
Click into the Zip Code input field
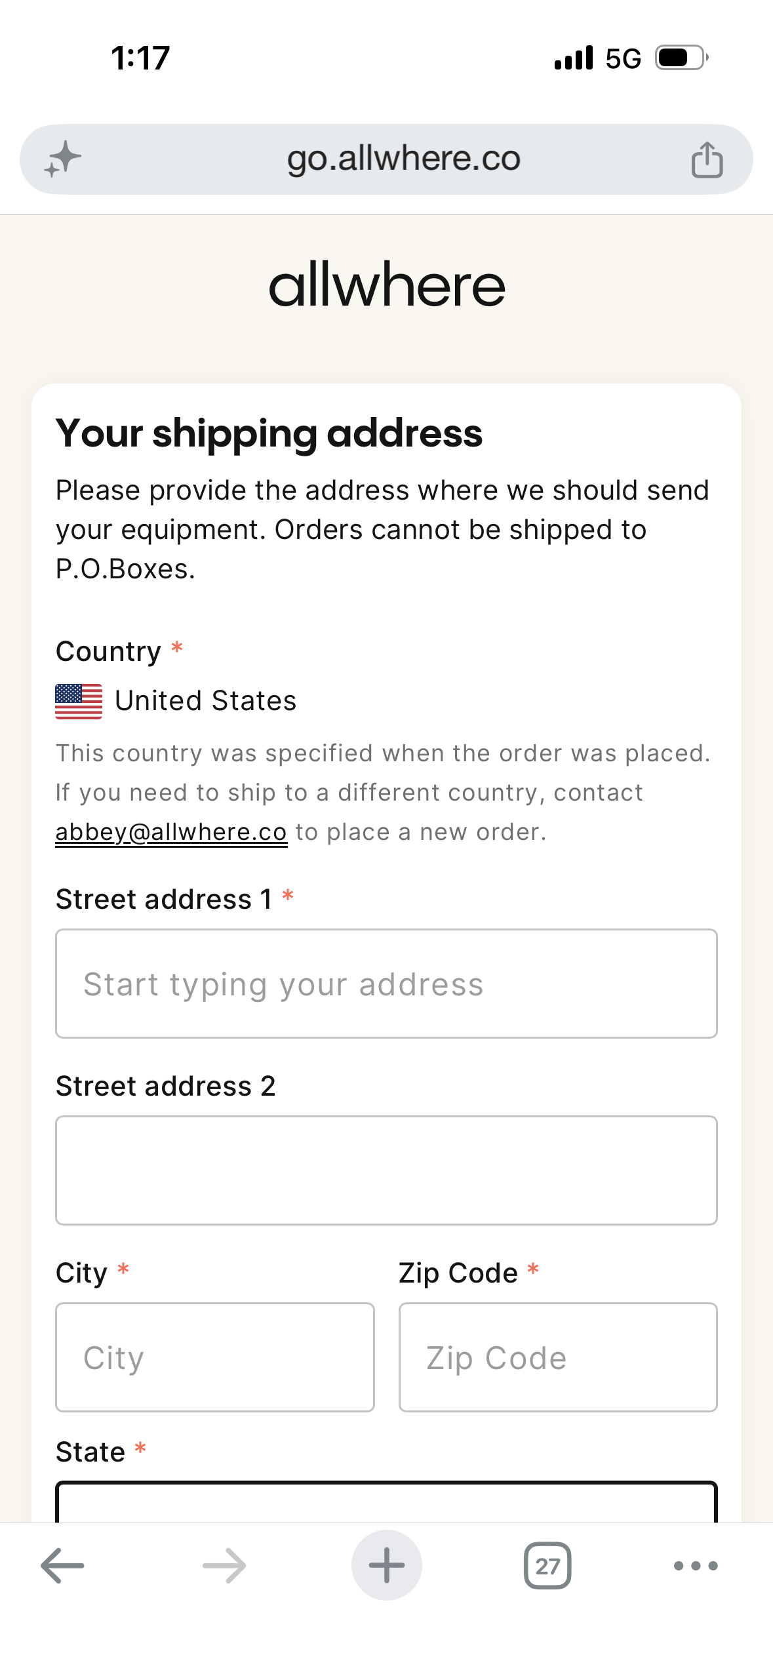pyautogui.click(x=558, y=1357)
